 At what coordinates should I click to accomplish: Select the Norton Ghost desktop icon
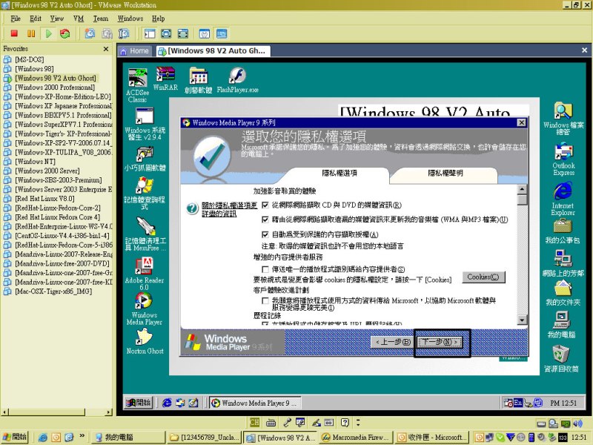click(x=145, y=341)
